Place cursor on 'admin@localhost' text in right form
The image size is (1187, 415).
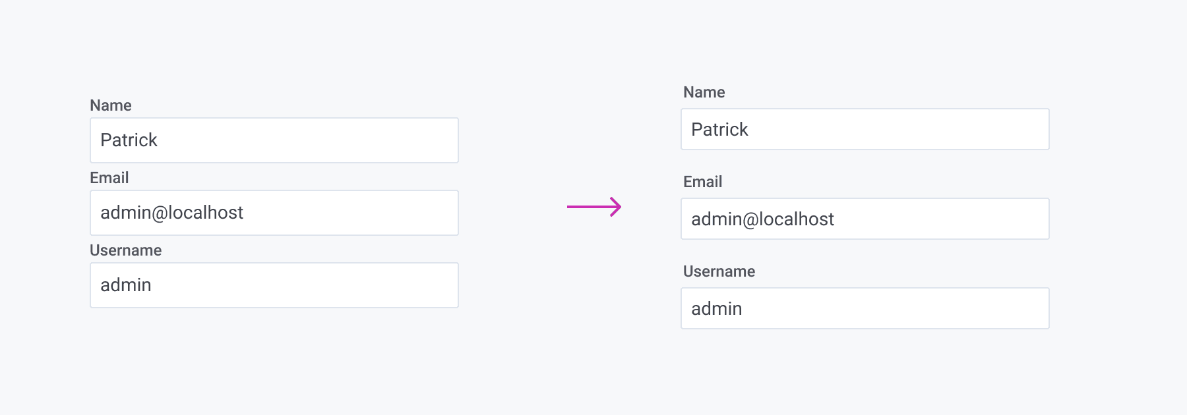coord(762,219)
